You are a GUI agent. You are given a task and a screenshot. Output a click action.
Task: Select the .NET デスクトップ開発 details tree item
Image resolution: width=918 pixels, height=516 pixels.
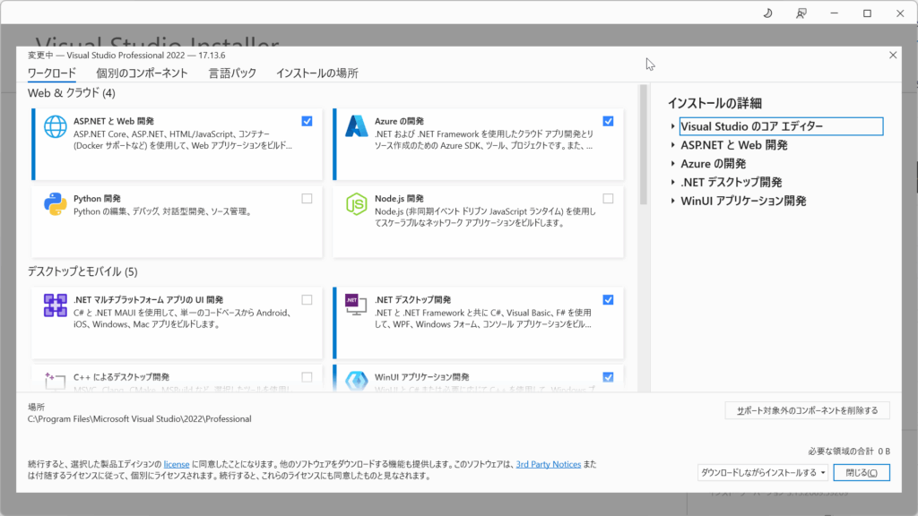click(x=732, y=183)
